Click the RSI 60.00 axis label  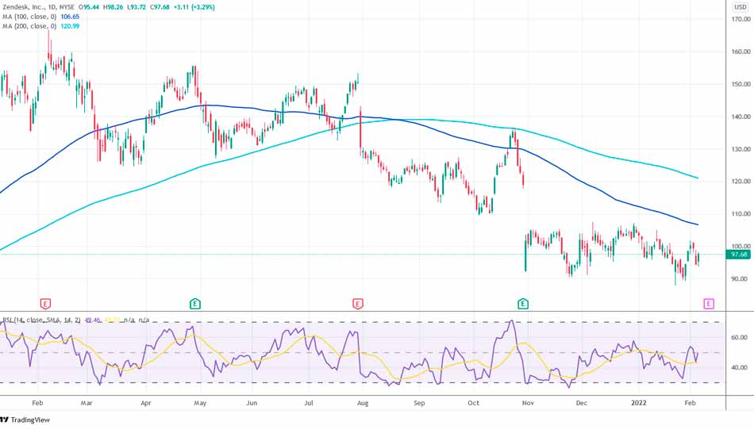pos(740,338)
